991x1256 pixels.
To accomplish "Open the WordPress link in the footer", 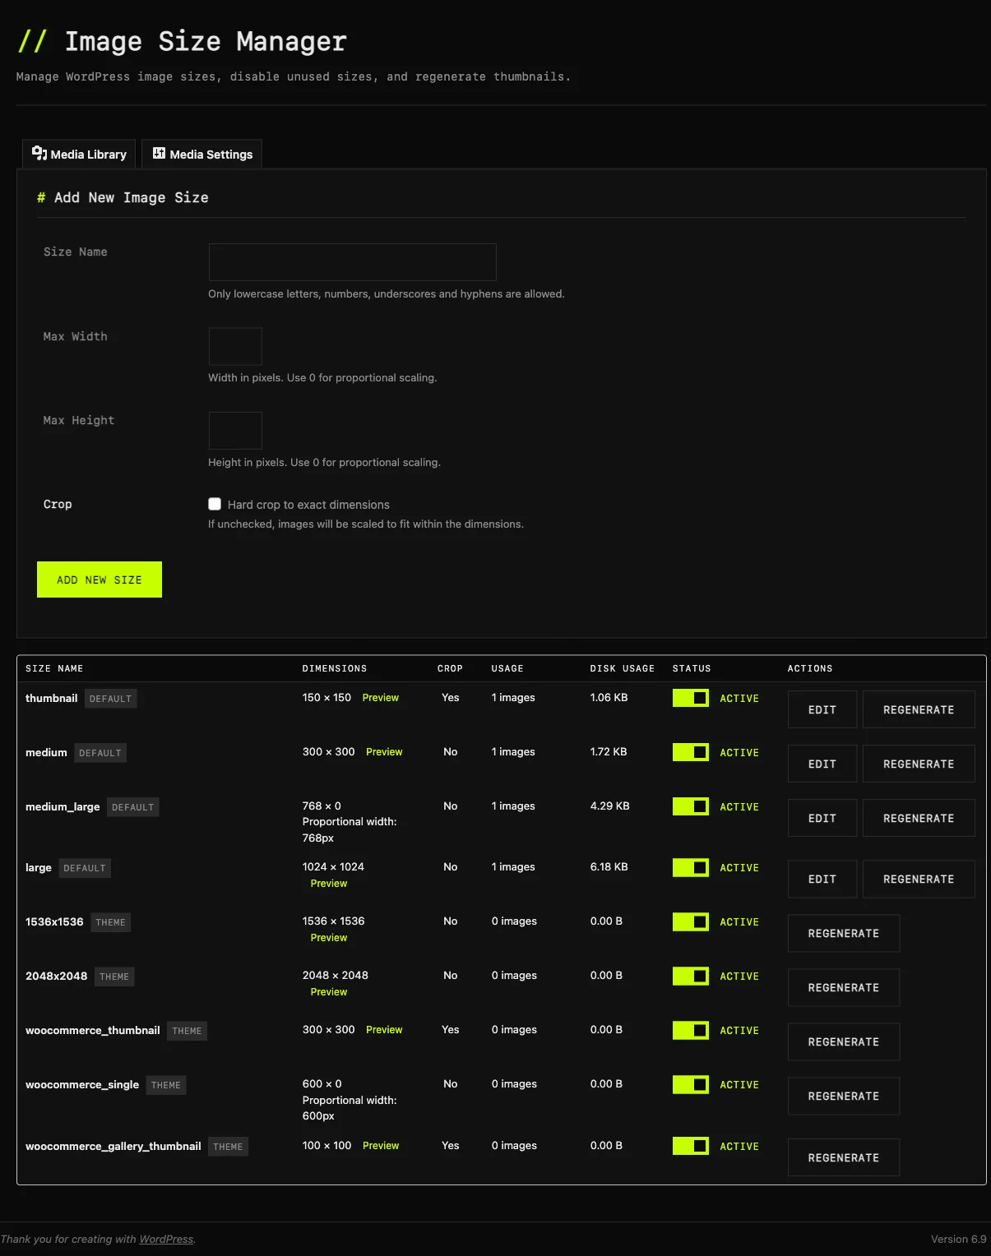I will point(166,1239).
